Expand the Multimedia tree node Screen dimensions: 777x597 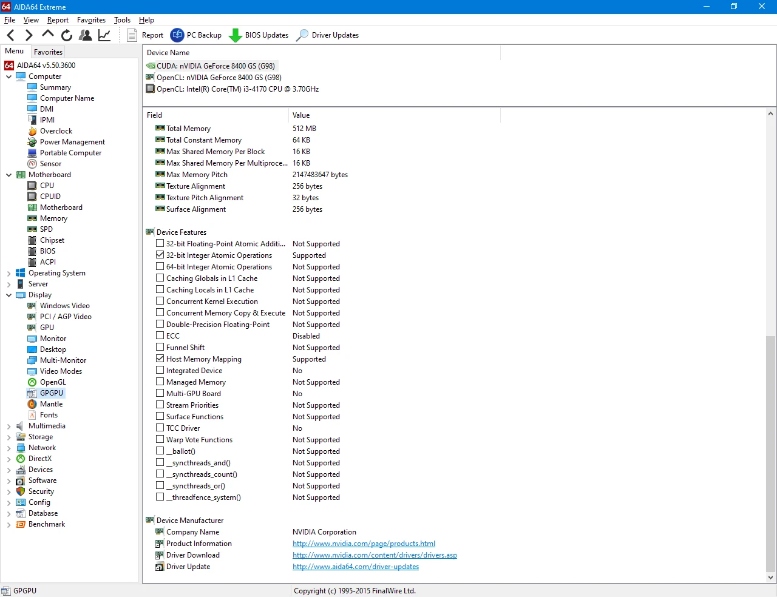[9, 427]
